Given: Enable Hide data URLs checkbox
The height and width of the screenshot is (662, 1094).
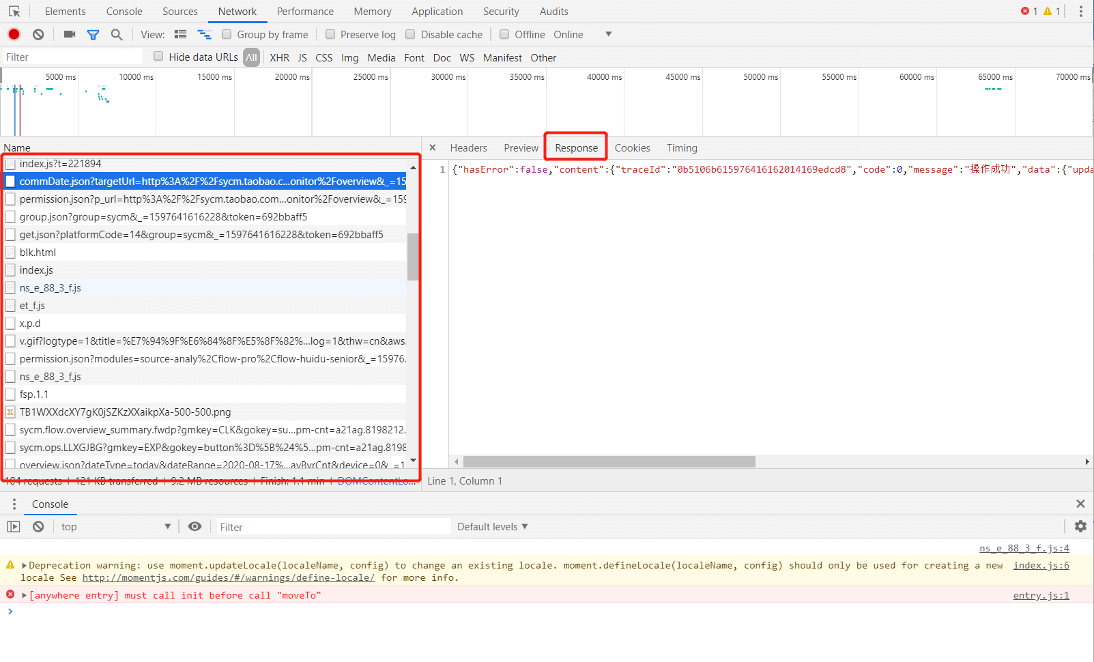Looking at the screenshot, I should pyautogui.click(x=158, y=57).
